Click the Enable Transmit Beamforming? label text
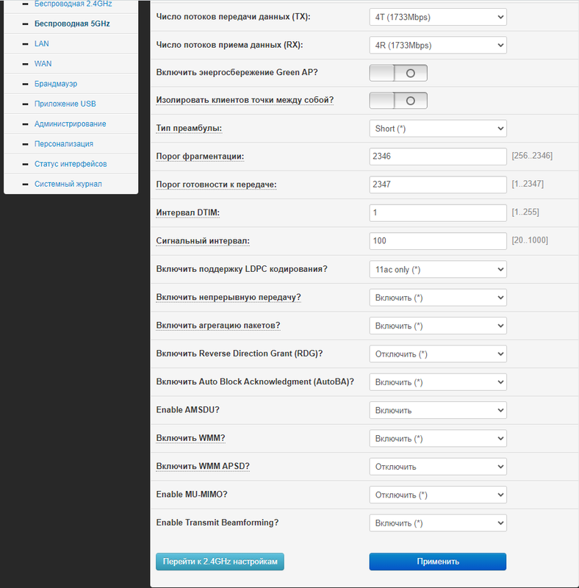The image size is (579, 588). point(217,523)
